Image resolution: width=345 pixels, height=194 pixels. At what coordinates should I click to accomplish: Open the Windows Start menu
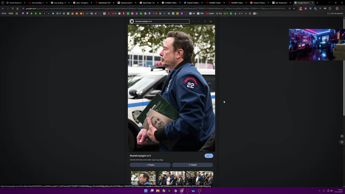pyautogui.click(x=146, y=191)
